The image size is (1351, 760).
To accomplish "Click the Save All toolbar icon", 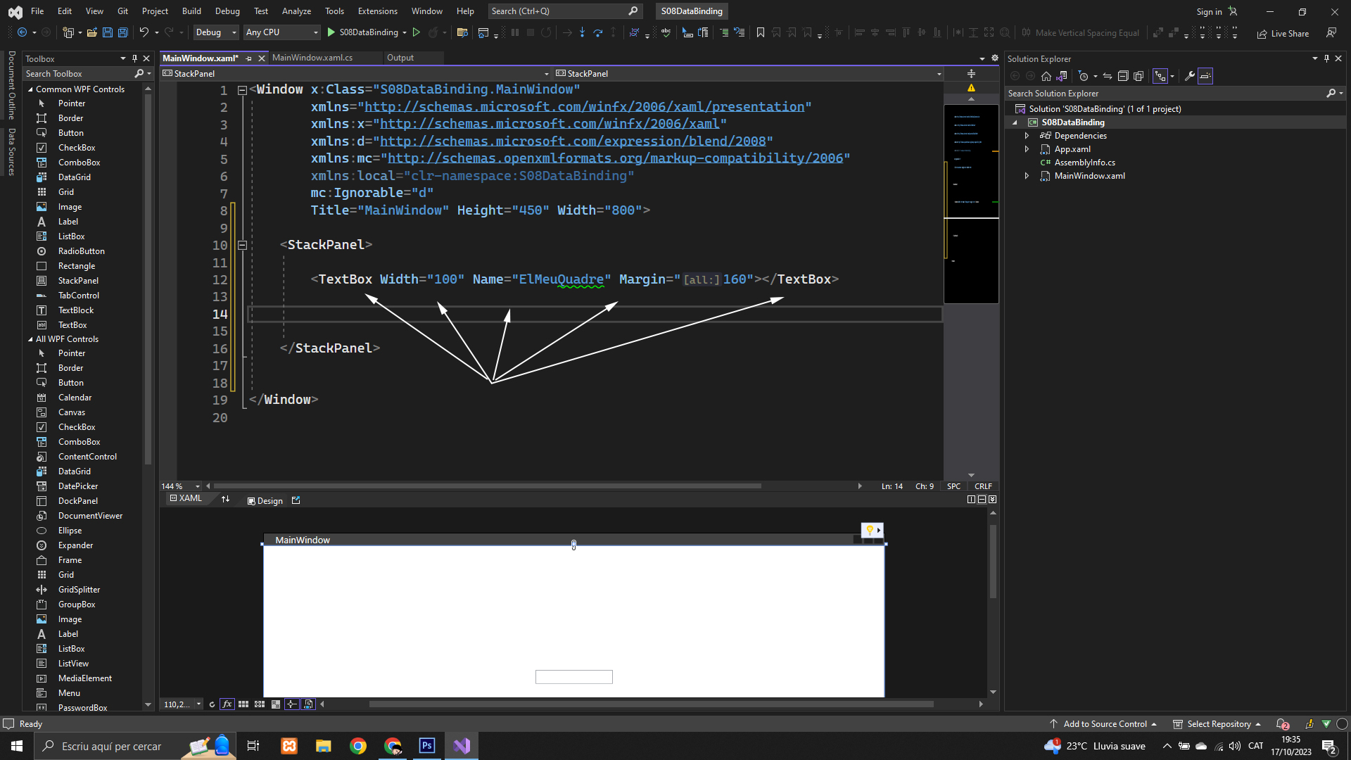I will tap(122, 32).
